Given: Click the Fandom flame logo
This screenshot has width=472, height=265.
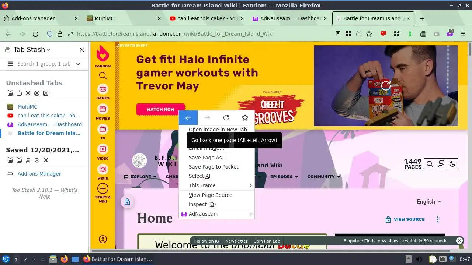Looking at the screenshot, I should 103,54.
